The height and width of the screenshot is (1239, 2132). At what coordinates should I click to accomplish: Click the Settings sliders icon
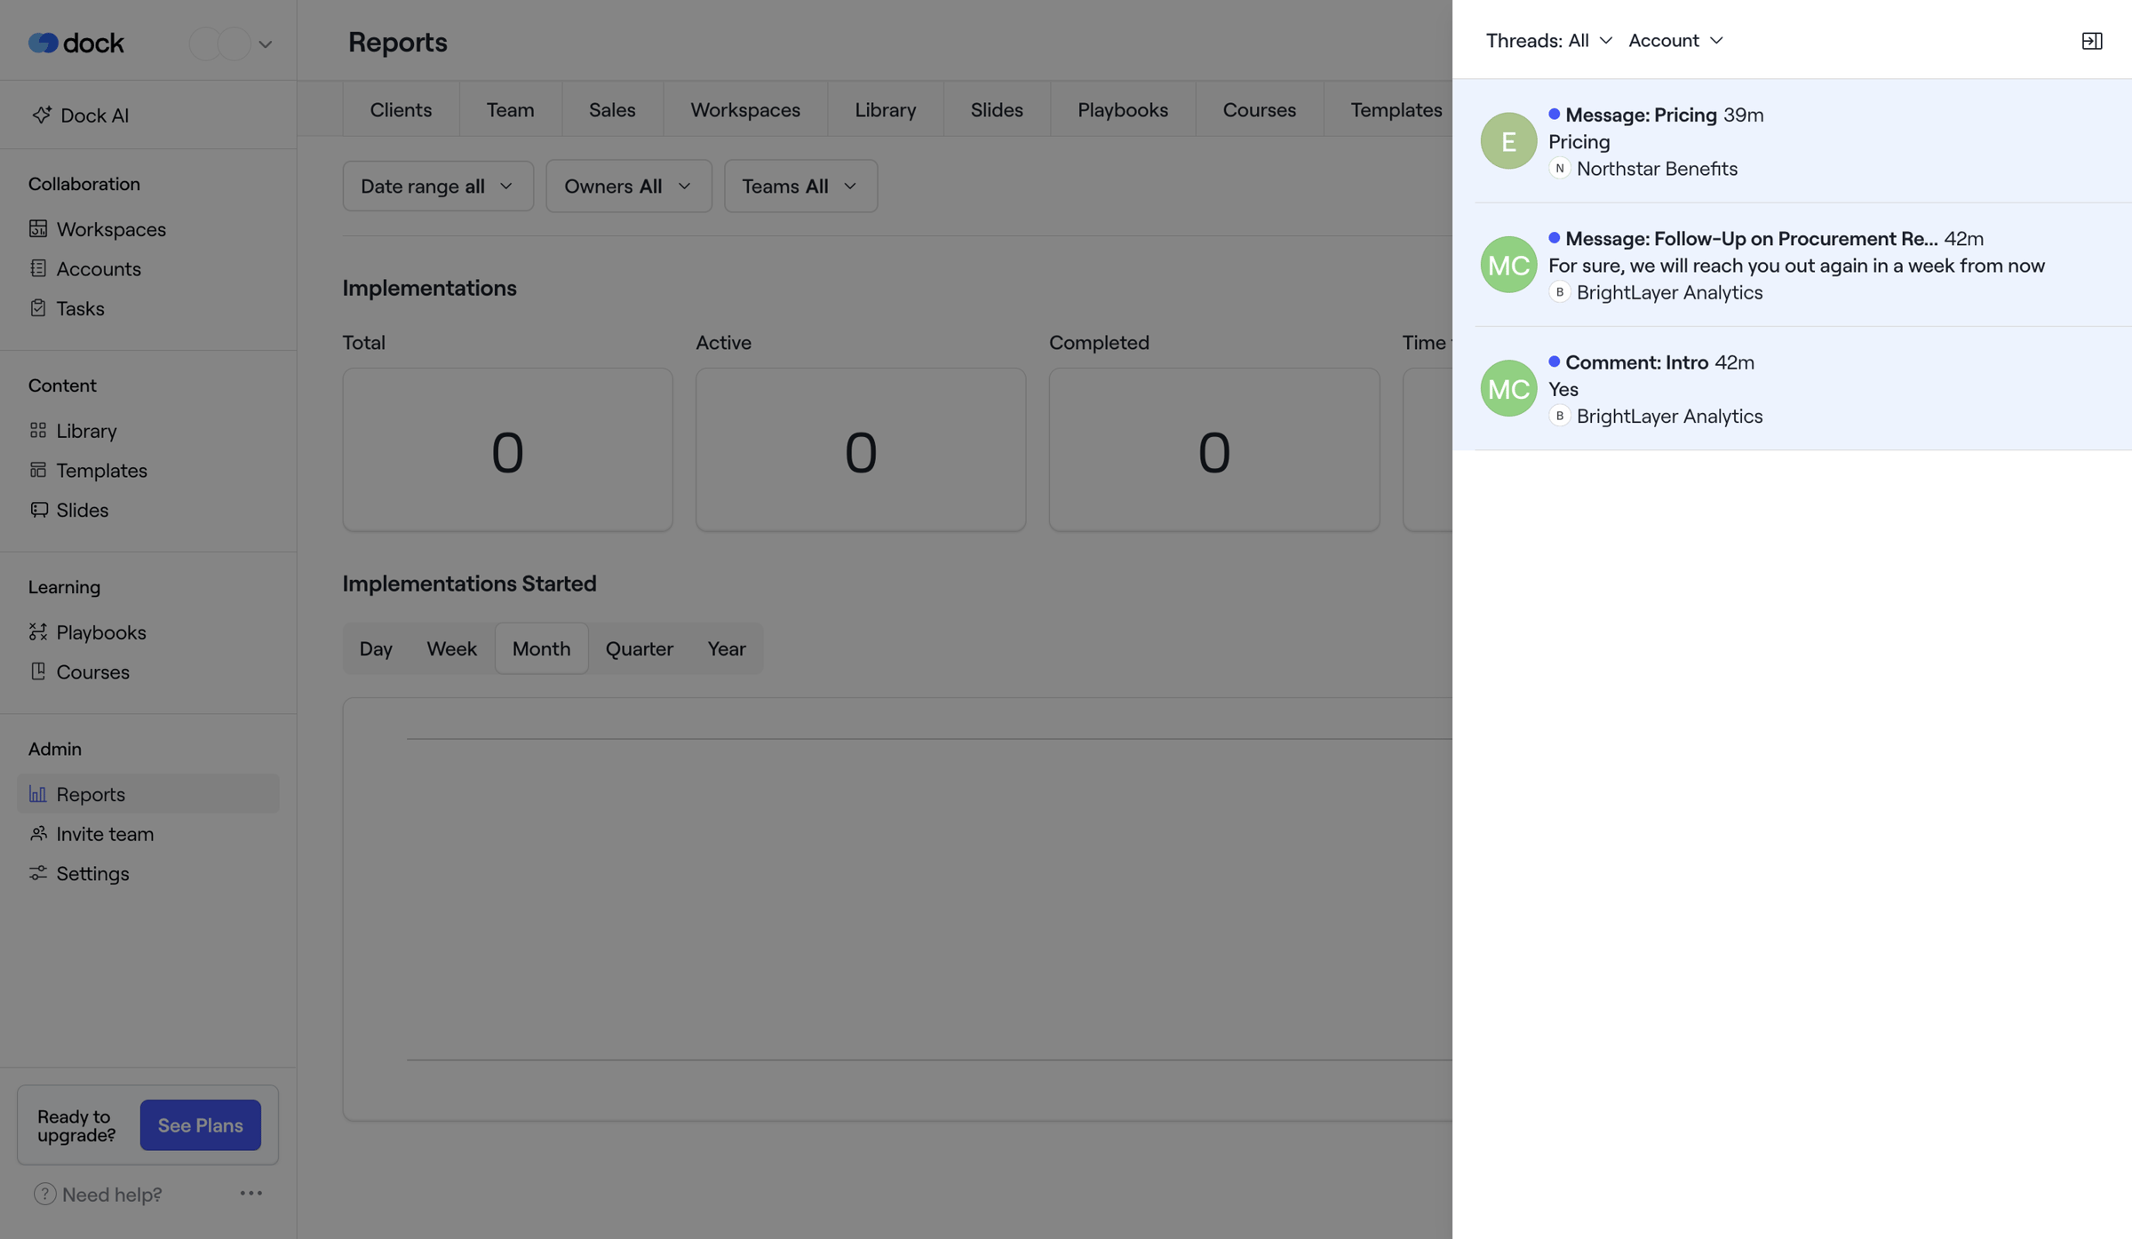[x=37, y=873]
